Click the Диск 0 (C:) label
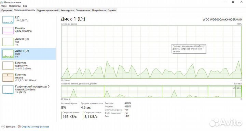Image resolution: width=246 pixels, height=131 pixels. tap(22, 39)
